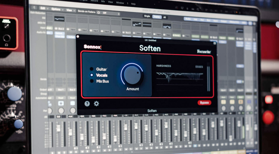This screenshot has height=154, width=279.
Task: Mute the channel showing -1.0 dB
Action: pos(126,149)
